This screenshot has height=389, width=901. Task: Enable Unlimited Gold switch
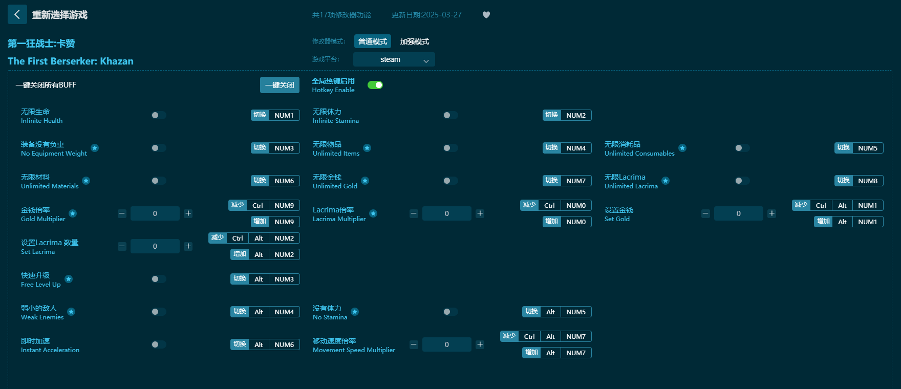pyautogui.click(x=450, y=181)
